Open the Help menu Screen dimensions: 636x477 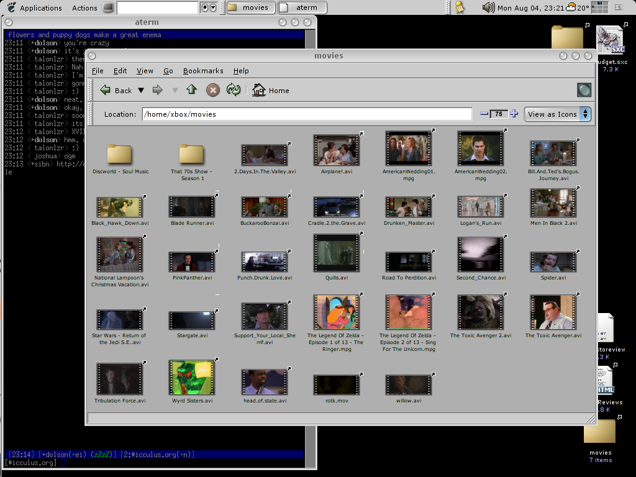pyautogui.click(x=241, y=71)
